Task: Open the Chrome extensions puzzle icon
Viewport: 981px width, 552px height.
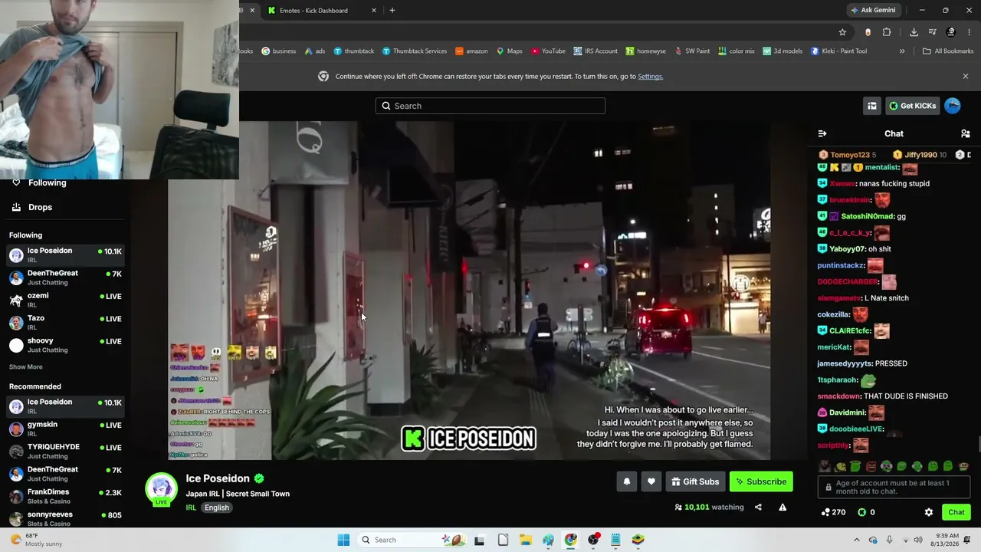Action: point(887,32)
